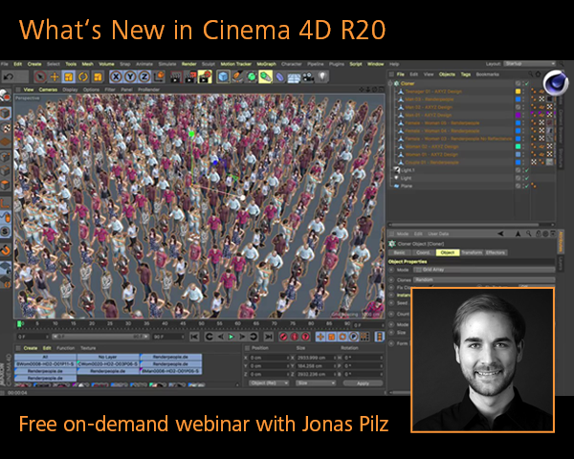
Task: Select the No Layer material filter
Action: (108, 357)
